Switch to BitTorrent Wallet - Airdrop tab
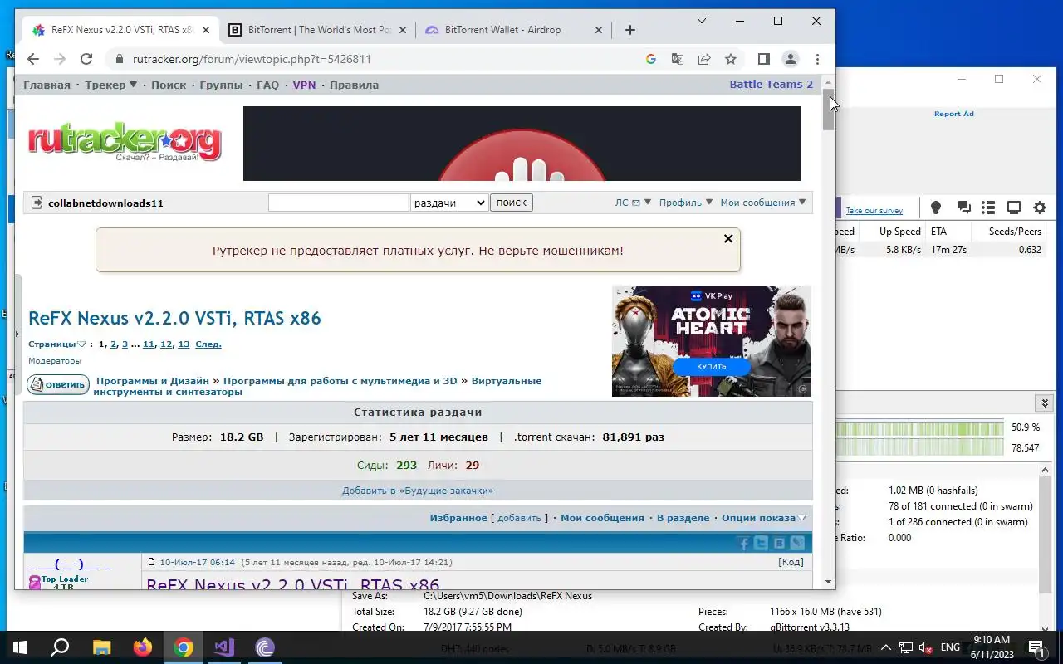The height and width of the screenshot is (664, 1063). coord(513,30)
